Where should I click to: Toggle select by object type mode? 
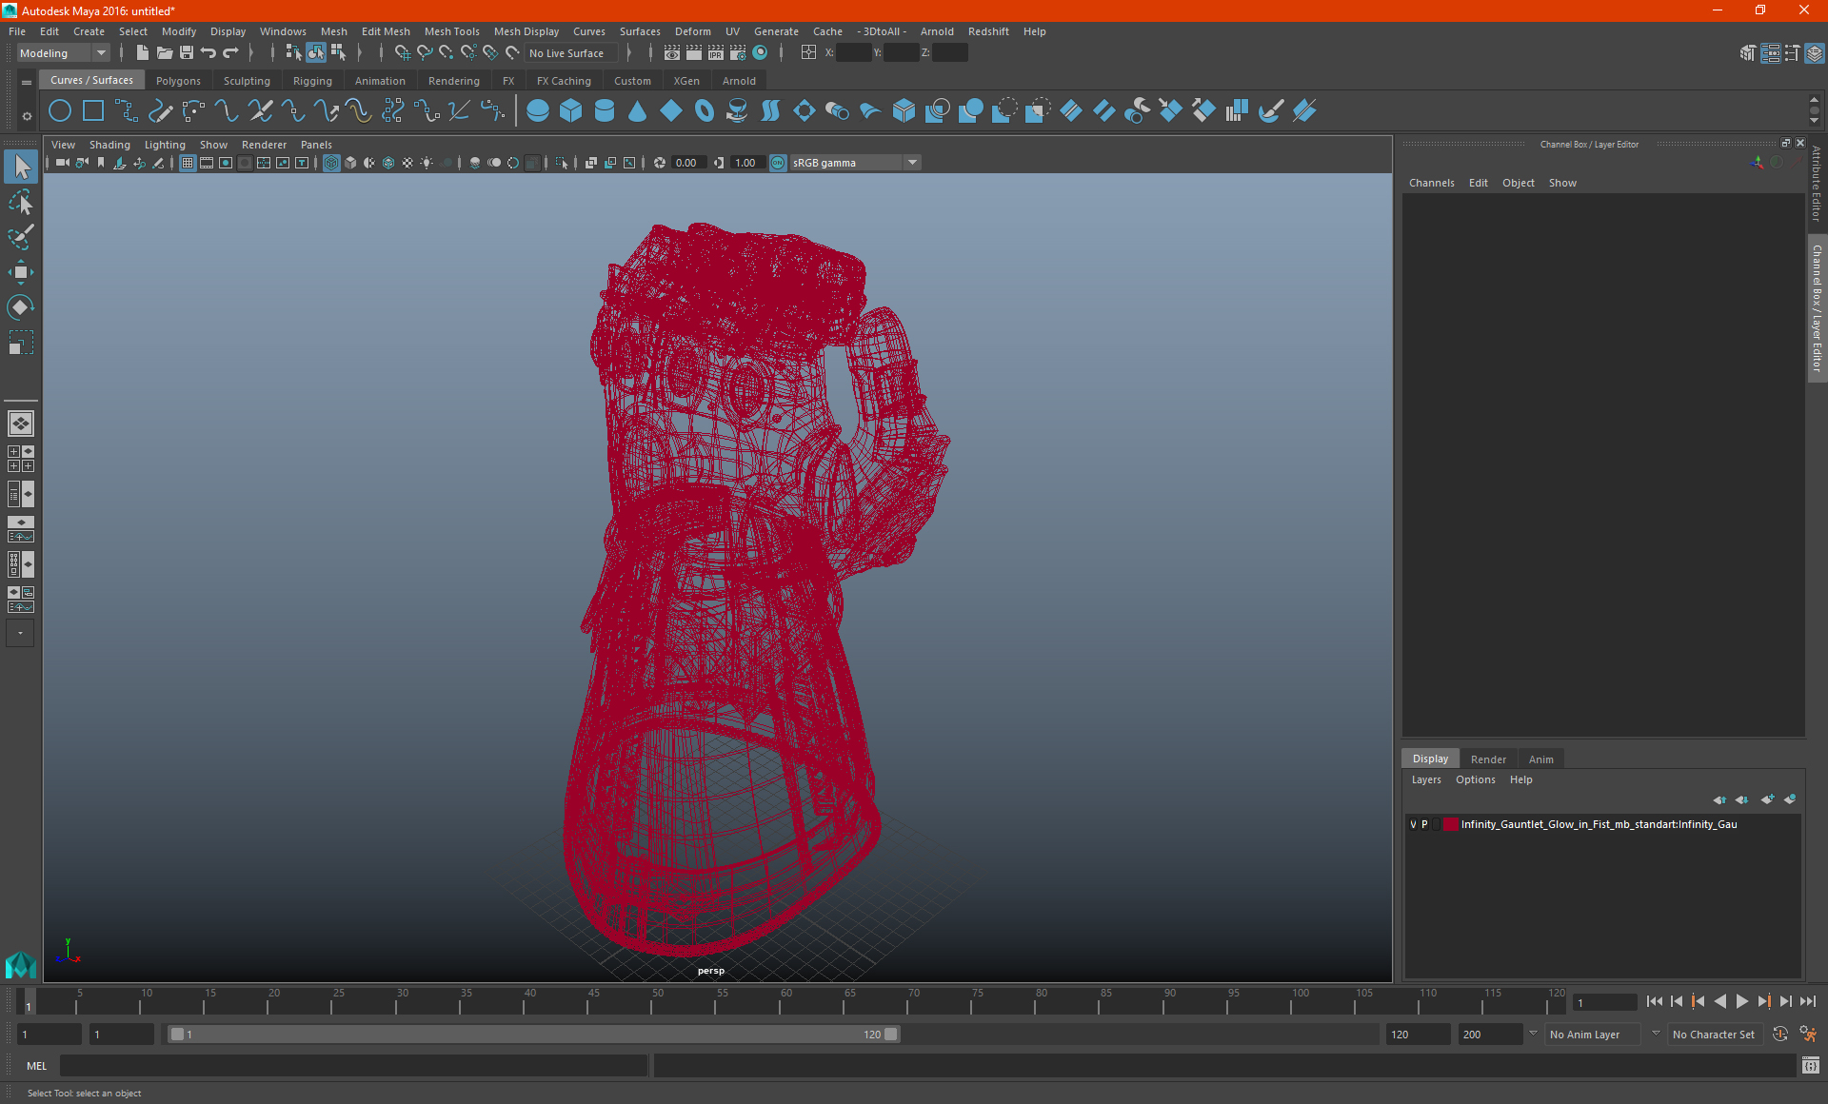316,53
